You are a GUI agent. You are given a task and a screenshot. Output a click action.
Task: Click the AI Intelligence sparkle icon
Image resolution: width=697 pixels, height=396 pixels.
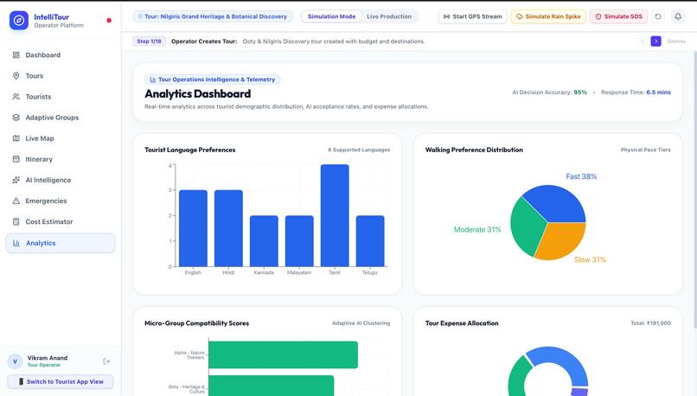[x=16, y=180]
